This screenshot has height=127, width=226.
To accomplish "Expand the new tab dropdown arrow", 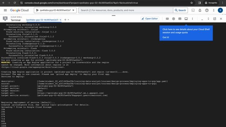I will tap(68, 20).
